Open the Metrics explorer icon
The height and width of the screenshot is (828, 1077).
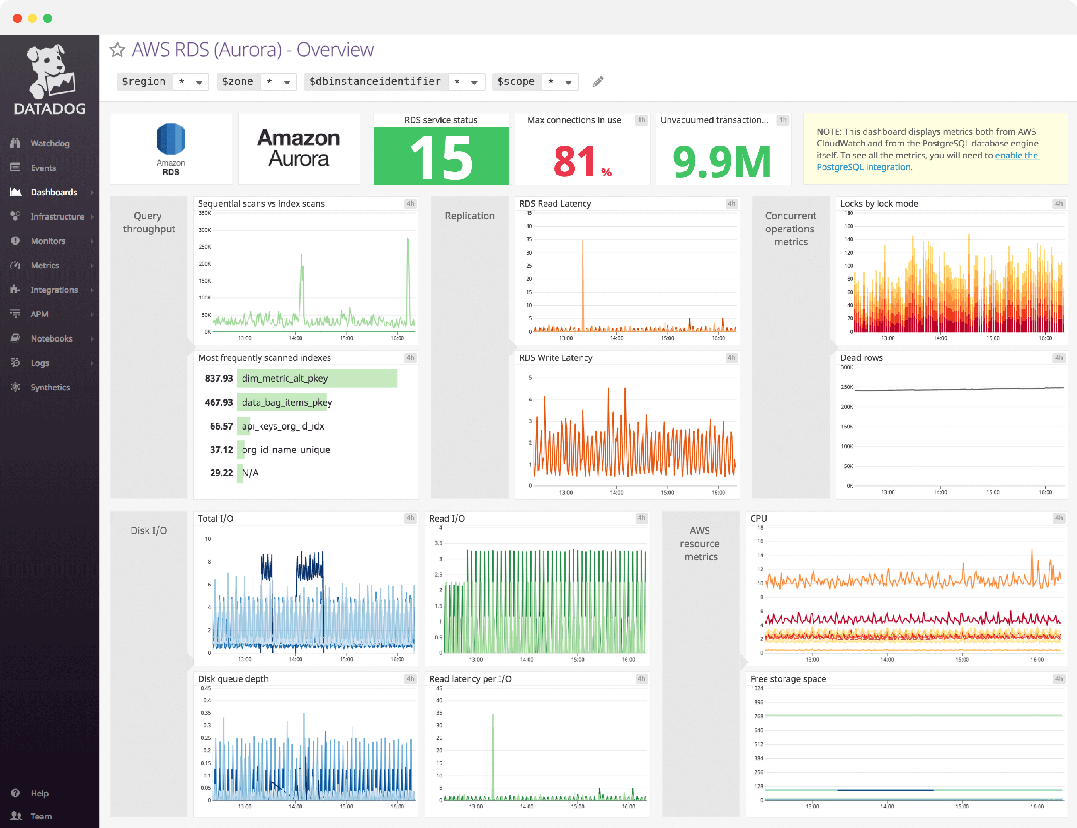pos(16,265)
